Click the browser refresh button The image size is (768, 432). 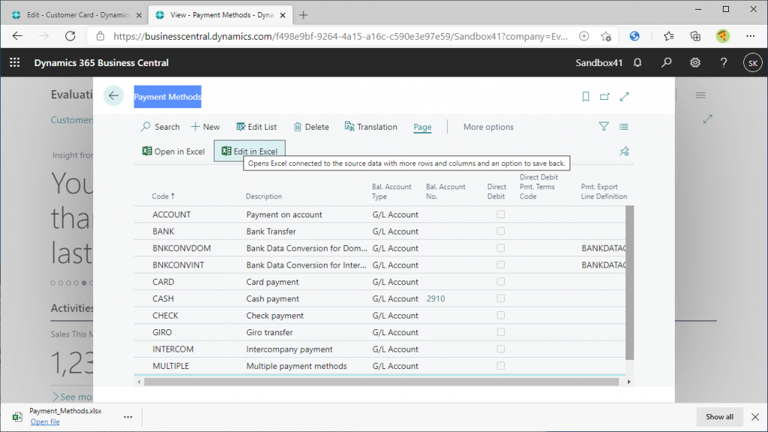[70, 36]
